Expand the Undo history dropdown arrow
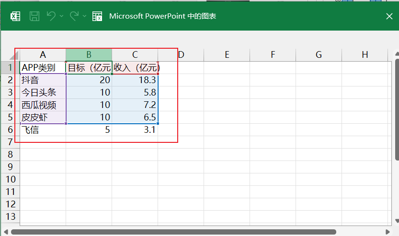Image resolution: width=399 pixels, height=236 pixels. pos(61,16)
